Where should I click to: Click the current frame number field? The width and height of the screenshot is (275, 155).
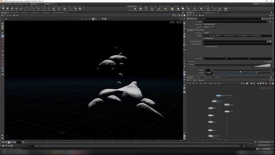pyautogui.click(x=19, y=142)
